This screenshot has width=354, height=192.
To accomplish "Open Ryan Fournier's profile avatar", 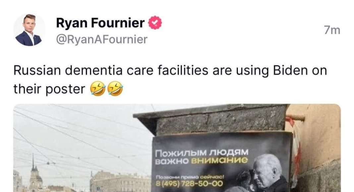I will click(29, 30).
